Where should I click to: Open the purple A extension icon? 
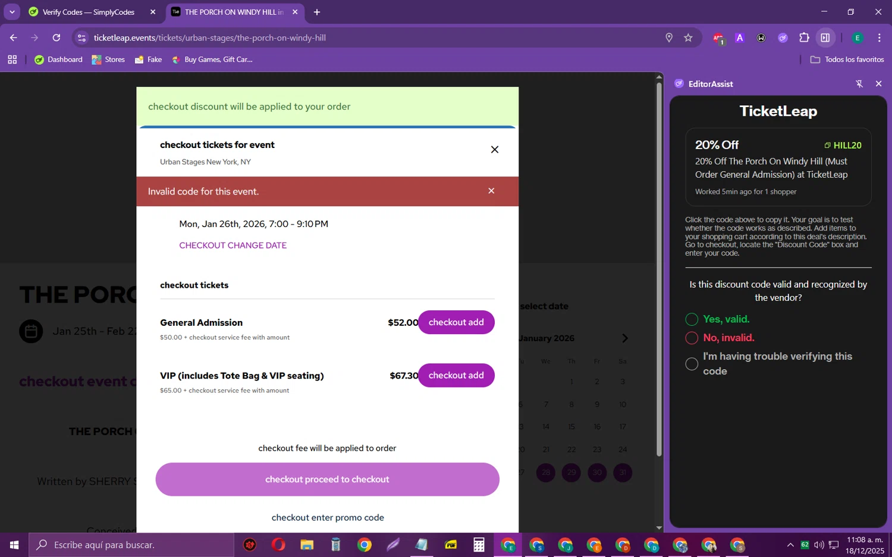tap(740, 37)
